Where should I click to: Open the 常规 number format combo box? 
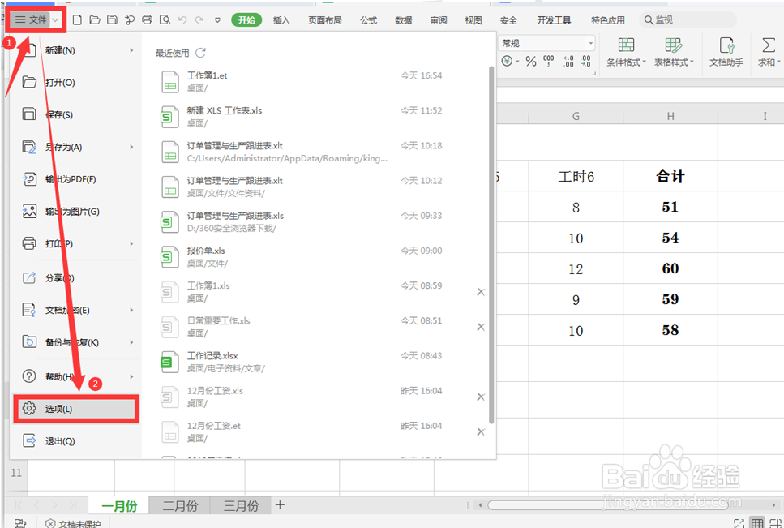547,44
